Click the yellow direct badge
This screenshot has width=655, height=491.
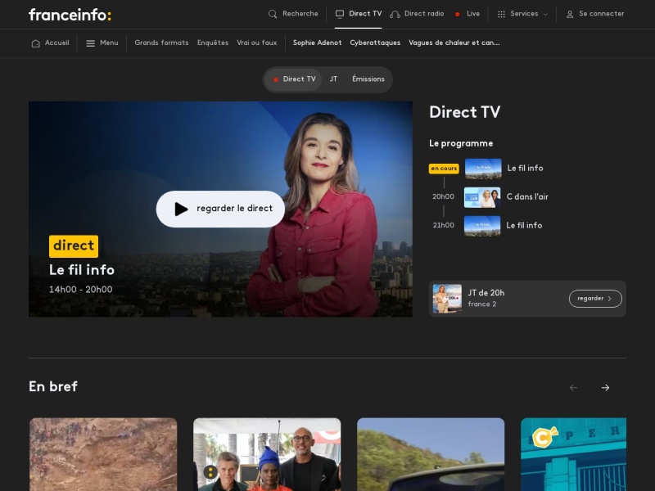point(74,246)
